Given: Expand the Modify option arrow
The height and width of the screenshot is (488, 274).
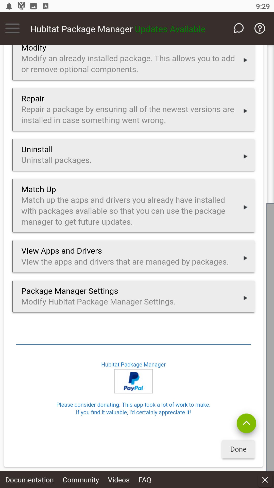Looking at the screenshot, I should pyautogui.click(x=245, y=60).
